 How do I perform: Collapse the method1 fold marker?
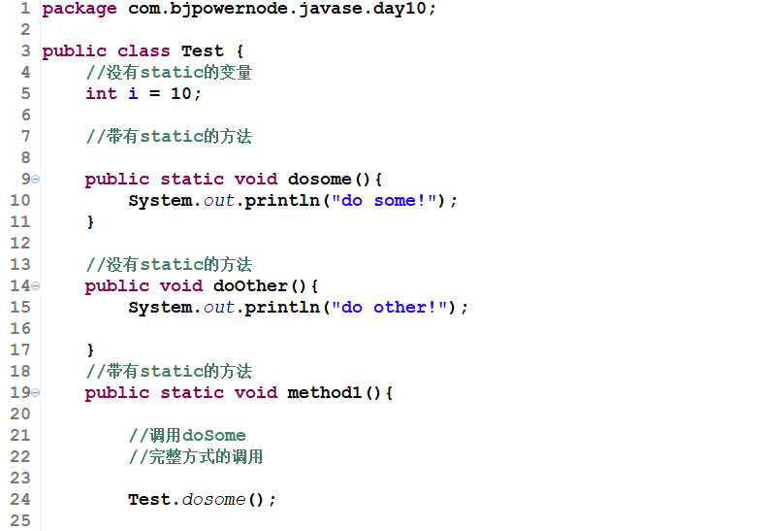35,393
